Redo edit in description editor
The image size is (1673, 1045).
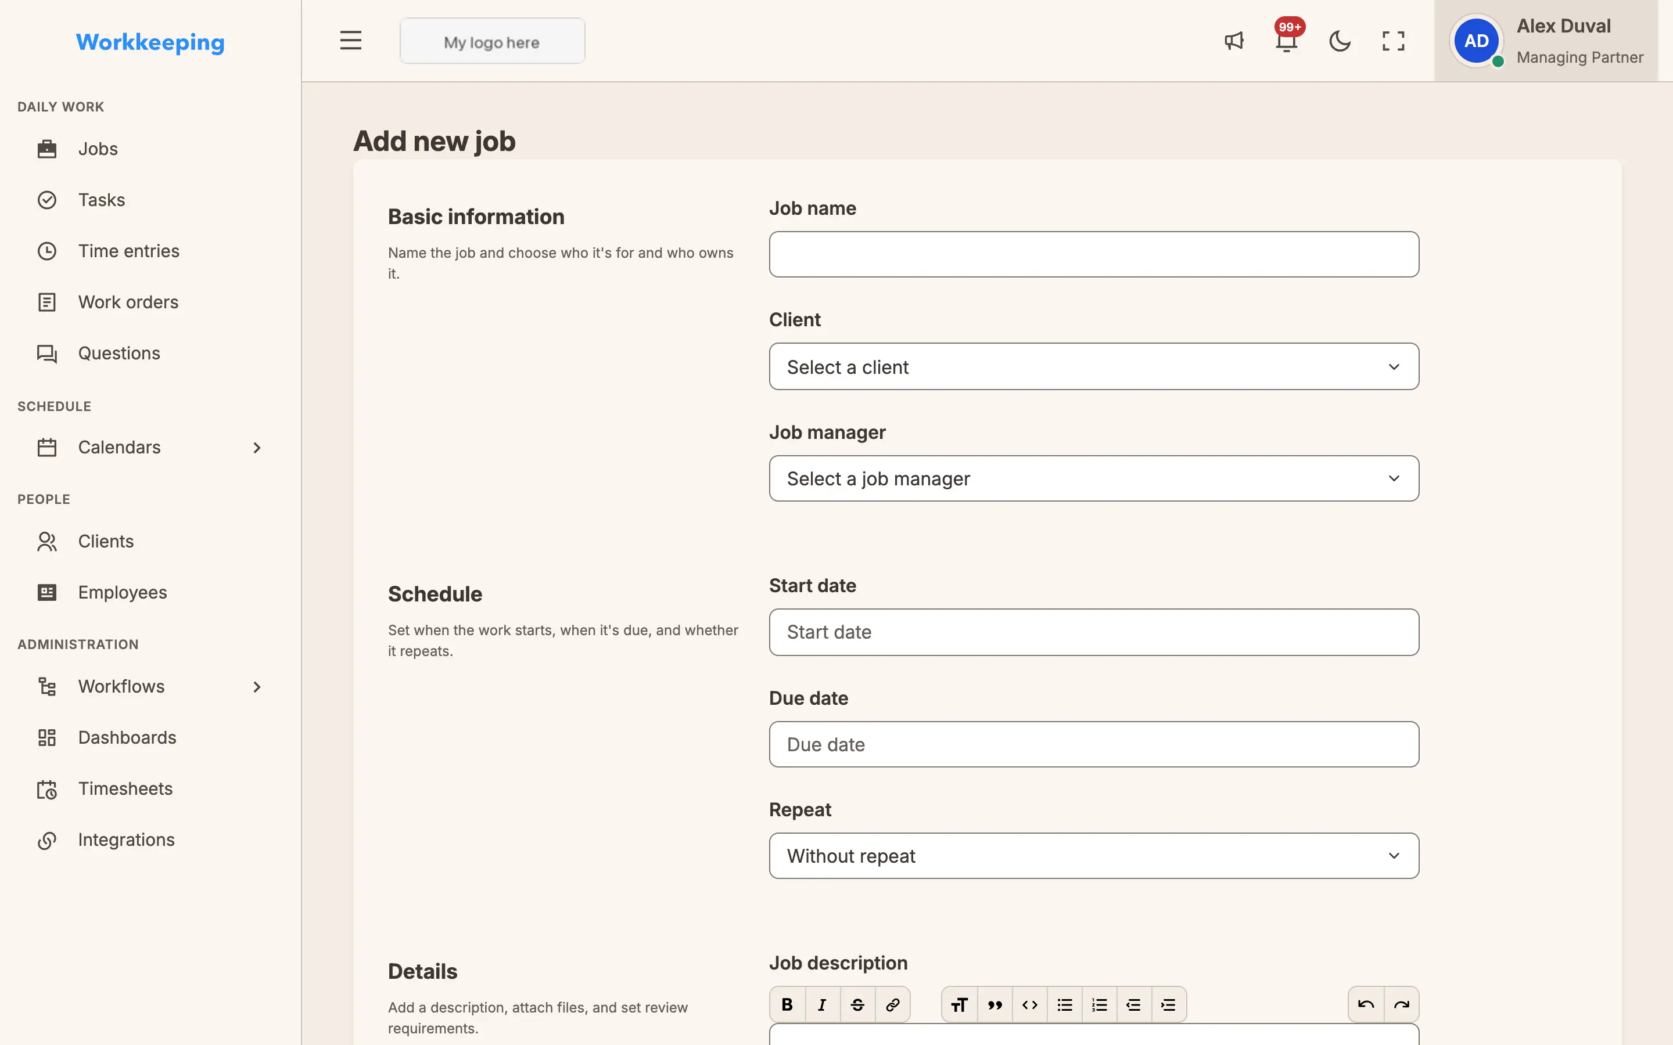pos(1401,1004)
